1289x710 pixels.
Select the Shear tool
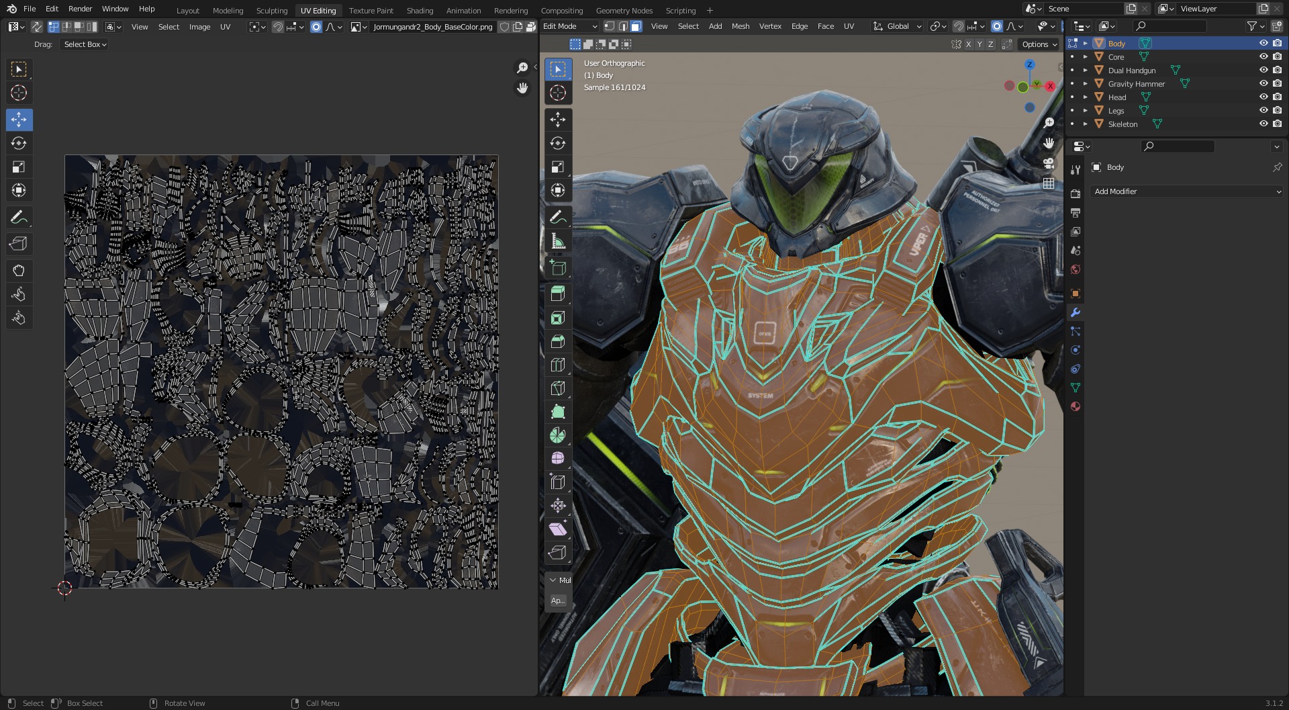[558, 529]
